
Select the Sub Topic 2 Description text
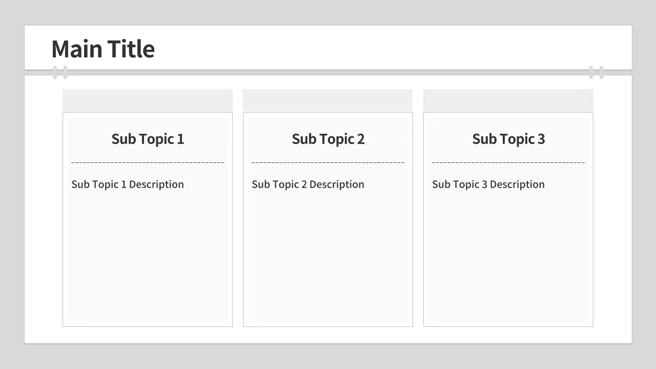[x=308, y=184]
